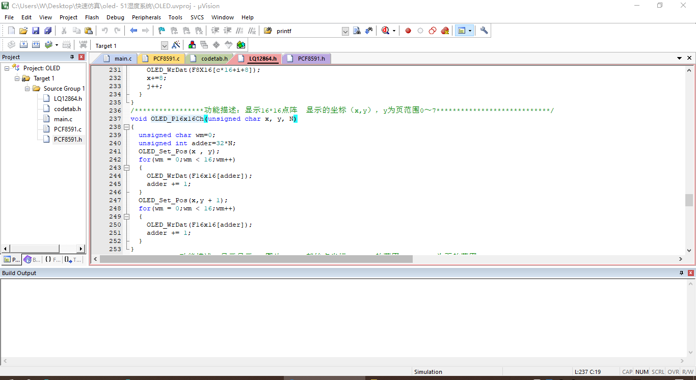
Task: Click the unindent selected lines icon
Action: [228, 31]
